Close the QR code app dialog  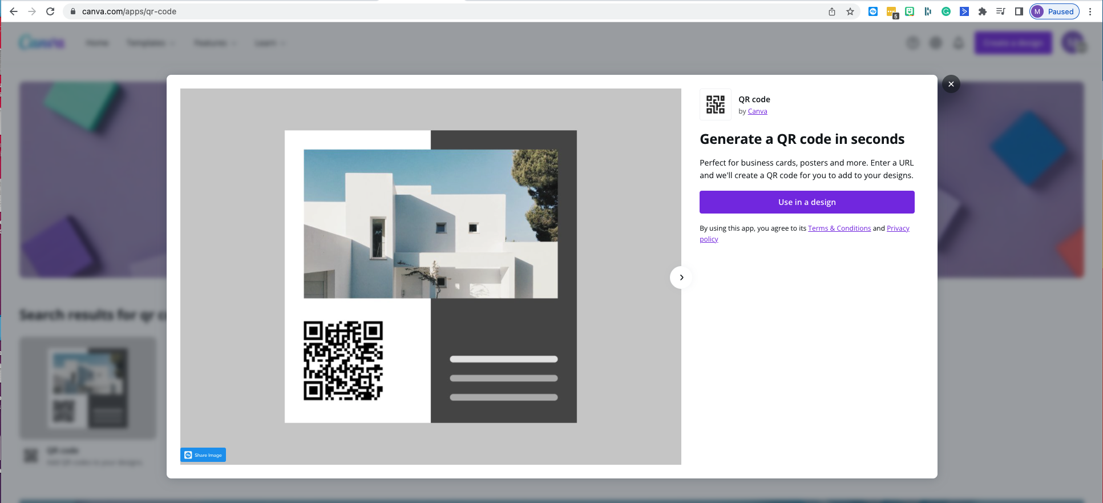(x=951, y=84)
